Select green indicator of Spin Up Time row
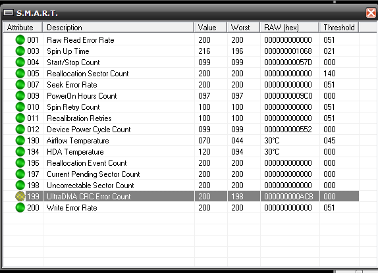 coord(20,51)
